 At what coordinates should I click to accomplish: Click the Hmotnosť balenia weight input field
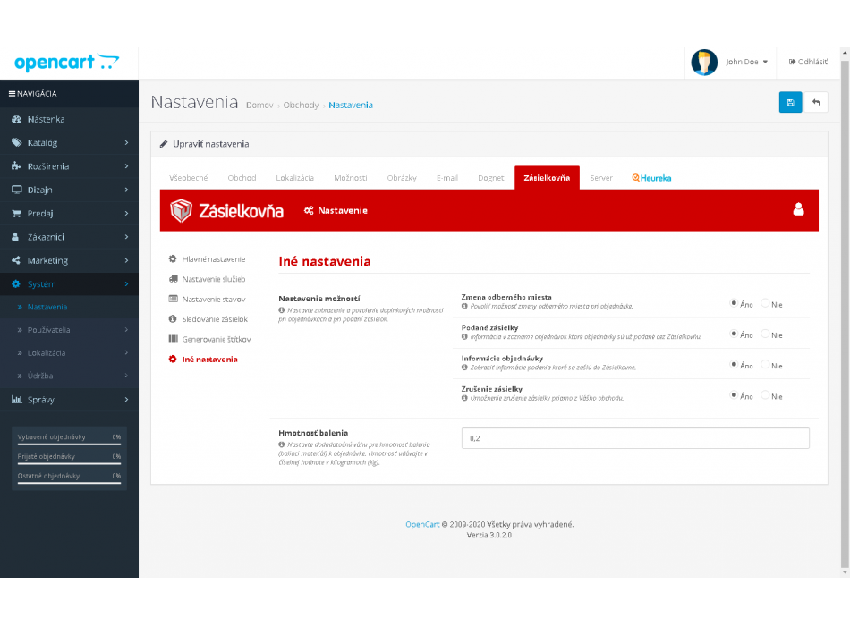[x=635, y=438]
